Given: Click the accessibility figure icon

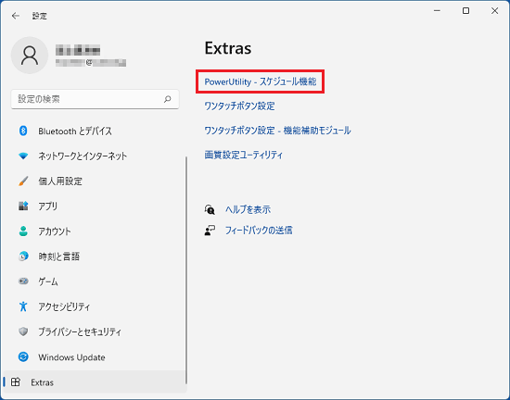Looking at the screenshot, I should click(x=23, y=306).
